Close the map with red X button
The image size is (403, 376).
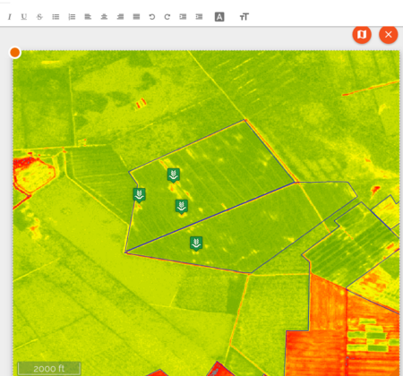pyautogui.click(x=389, y=34)
